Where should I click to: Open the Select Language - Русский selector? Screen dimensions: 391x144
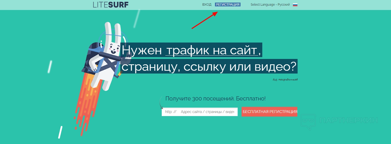[270, 5]
